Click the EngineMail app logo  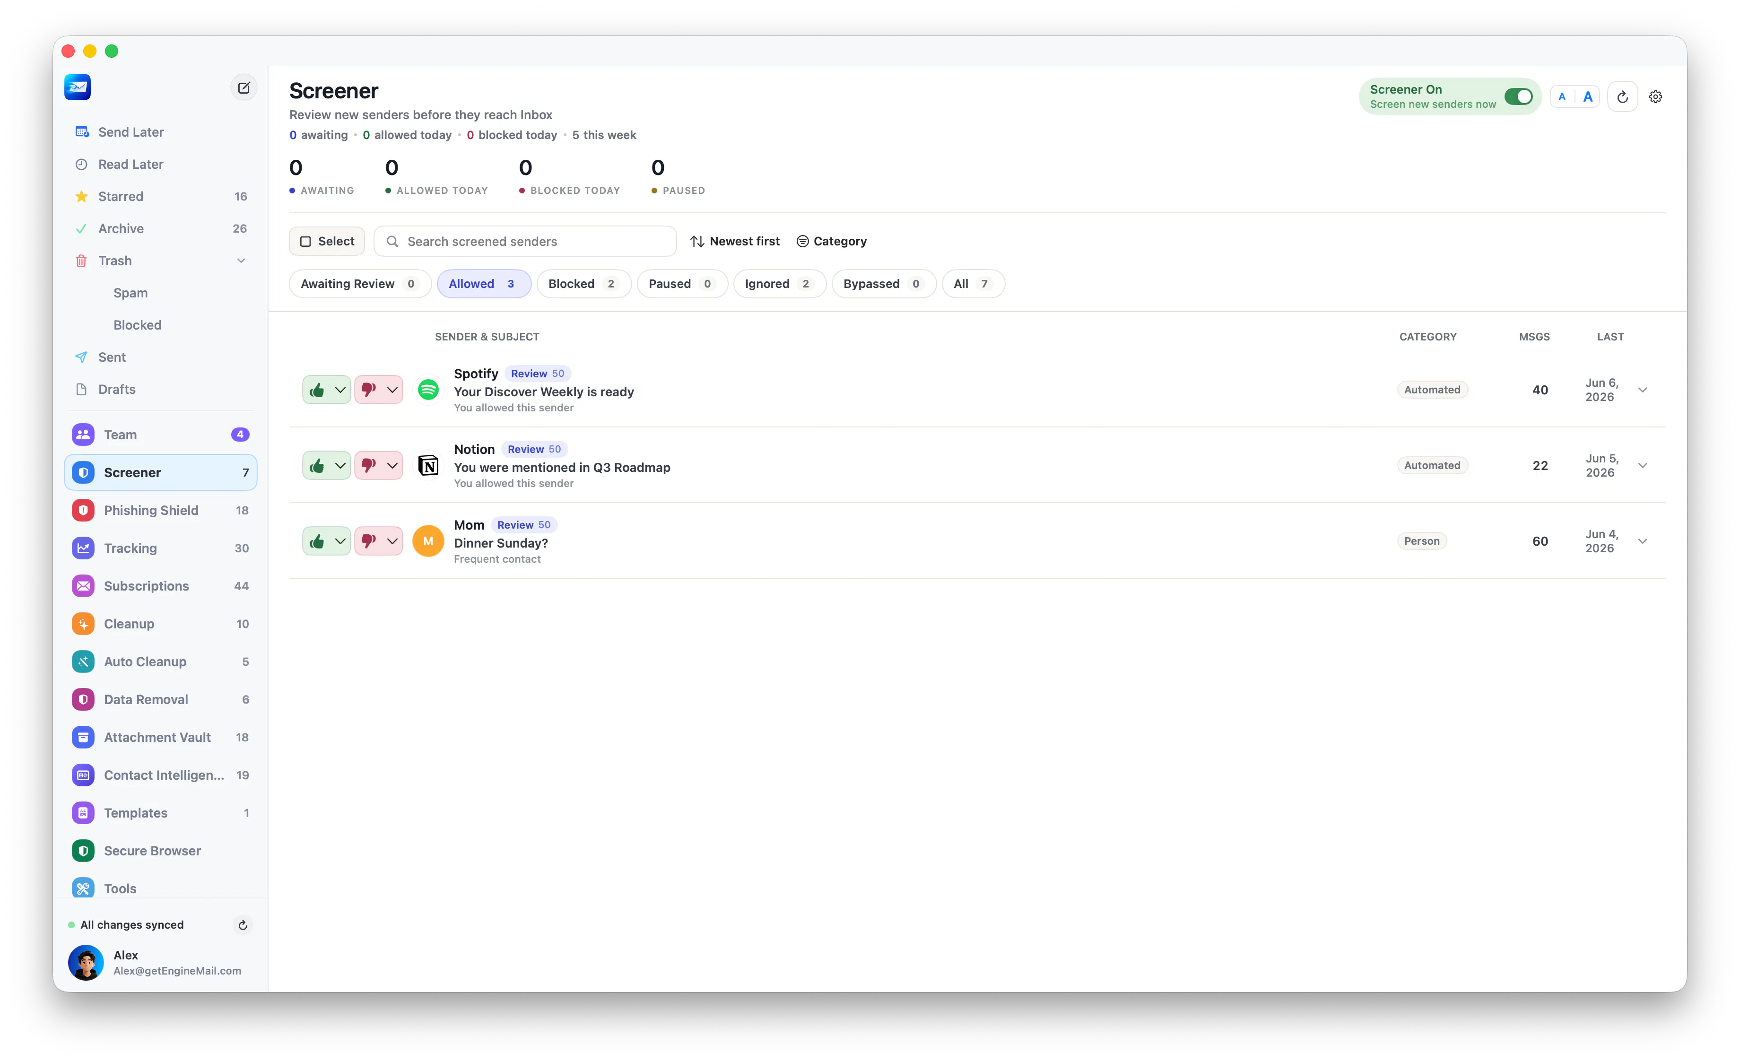point(78,87)
